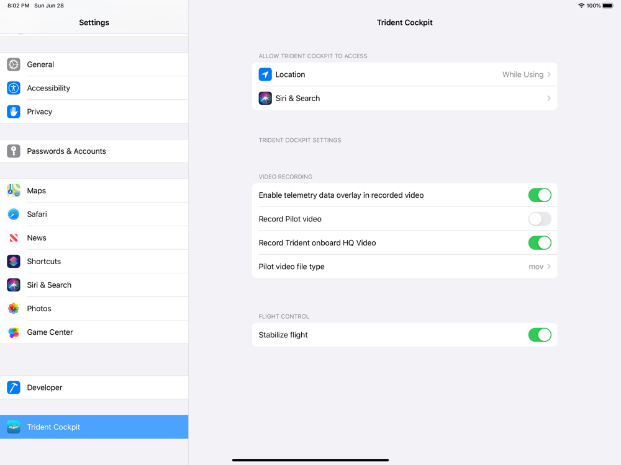Tap the Safari compass icon
Screen dimensions: 621x465
point(14,214)
